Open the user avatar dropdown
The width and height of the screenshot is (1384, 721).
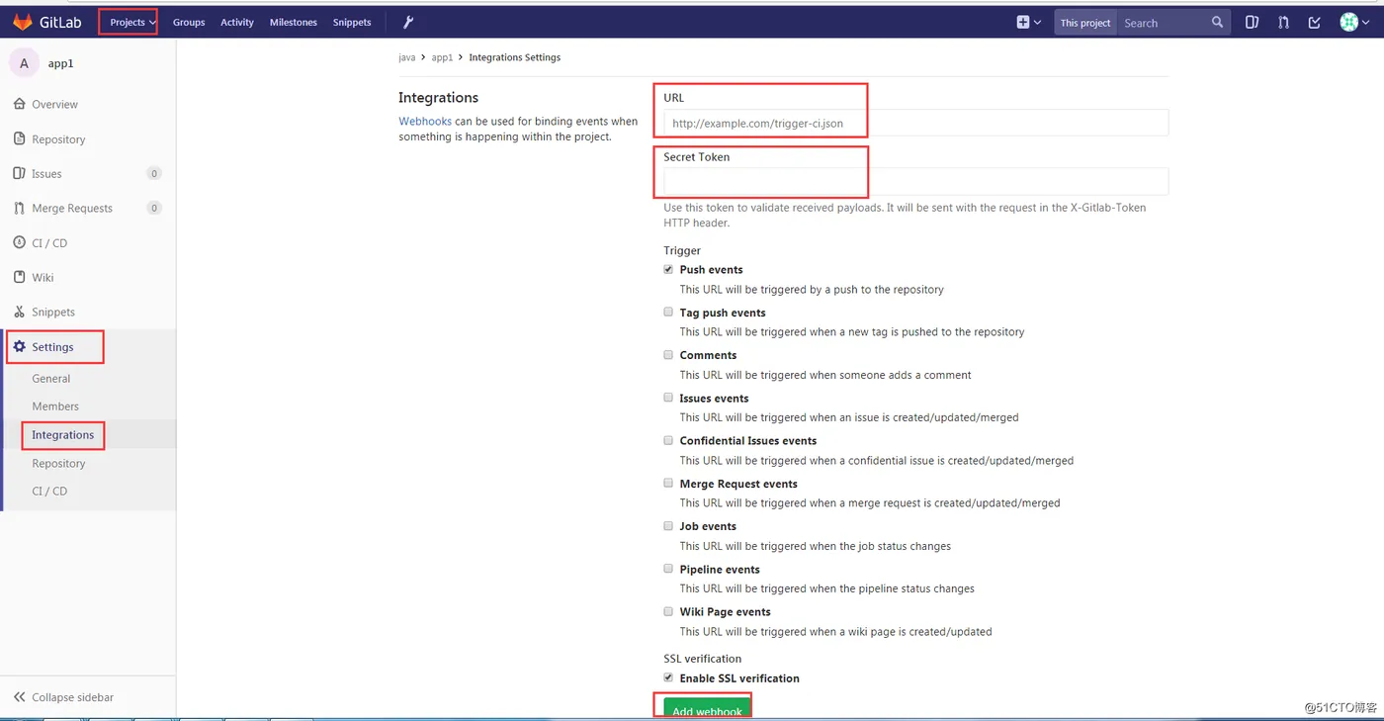point(1354,22)
